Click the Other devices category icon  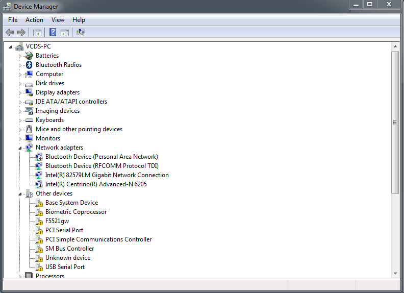29,193
